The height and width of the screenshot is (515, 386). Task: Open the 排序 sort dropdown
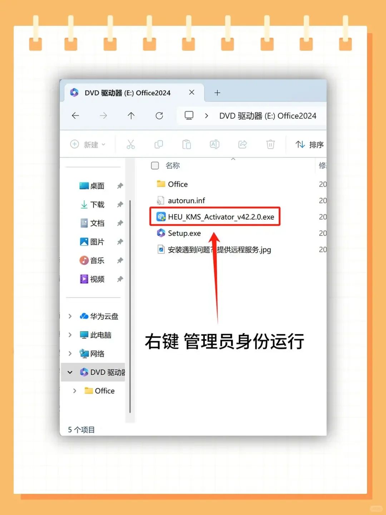click(310, 144)
